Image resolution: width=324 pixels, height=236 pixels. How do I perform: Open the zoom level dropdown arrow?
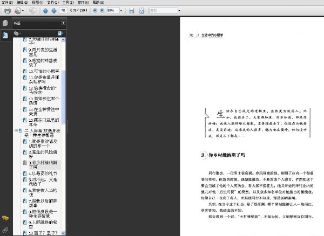click(121, 11)
